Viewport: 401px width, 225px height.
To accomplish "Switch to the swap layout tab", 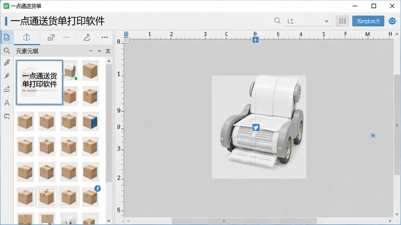I will point(51,38).
